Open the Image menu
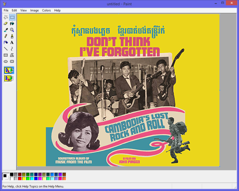The width and height of the screenshot is (239, 191). click(x=34, y=11)
